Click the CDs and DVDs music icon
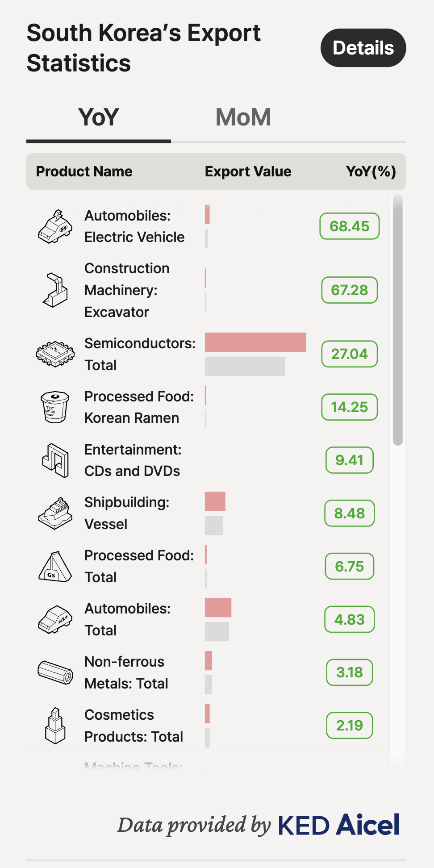 55,460
